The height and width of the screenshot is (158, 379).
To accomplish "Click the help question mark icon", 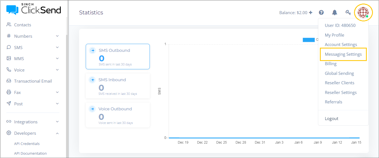I will (321, 12).
